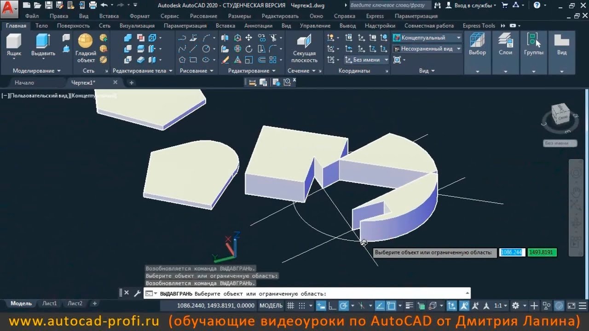
Task: Switch to the Тело ribbon tab
Action: click(41, 26)
